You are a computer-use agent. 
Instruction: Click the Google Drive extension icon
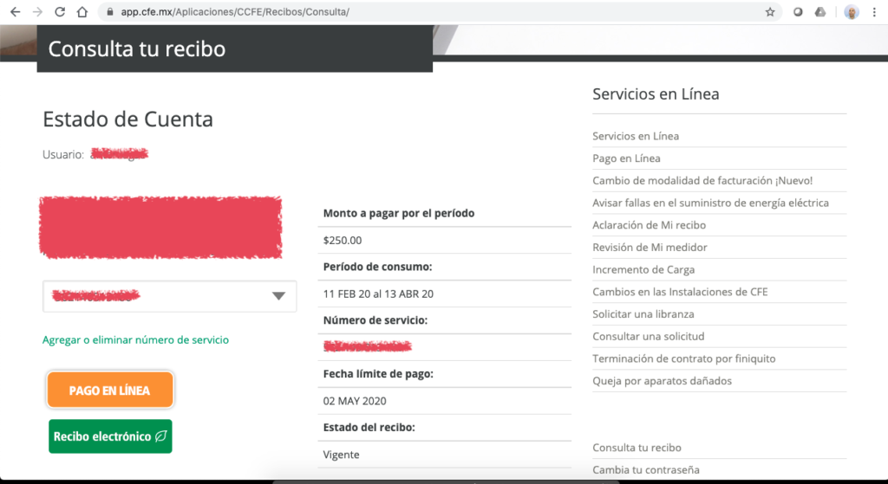click(820, 12)
